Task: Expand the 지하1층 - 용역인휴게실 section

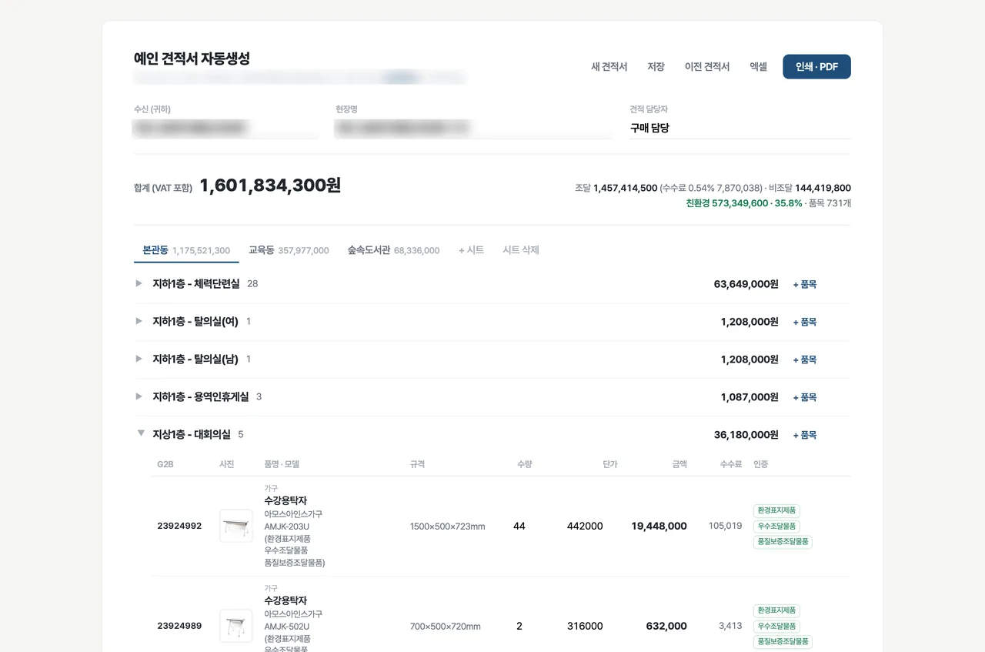Action: [x=139, y=396]
